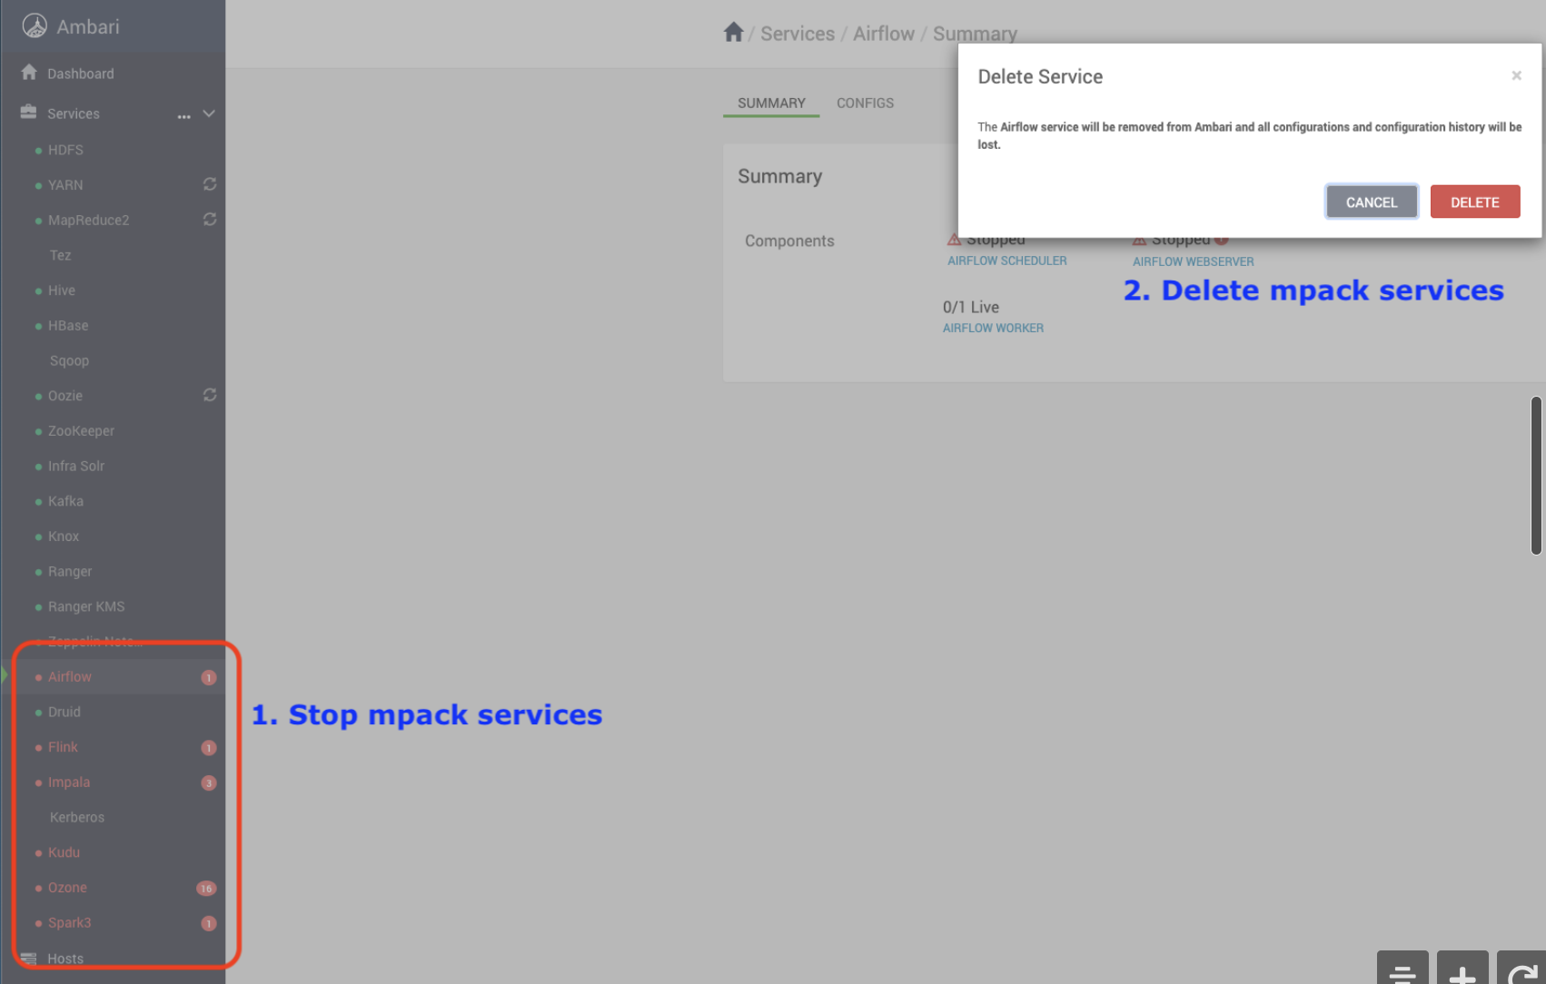Open the Services actions ellipsis menu

[x=184, y=115]
